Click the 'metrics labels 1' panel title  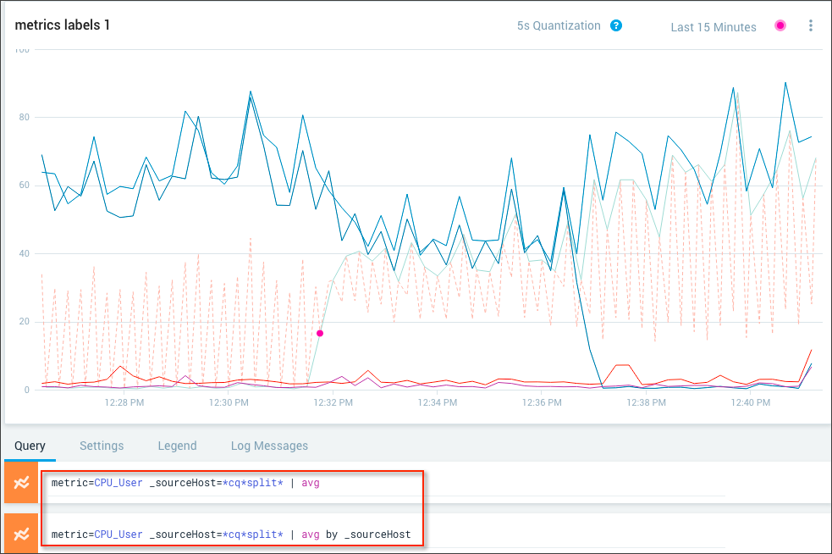(x=63, y=25)
